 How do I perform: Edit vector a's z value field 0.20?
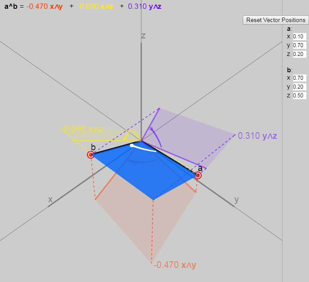pos(299,54)
